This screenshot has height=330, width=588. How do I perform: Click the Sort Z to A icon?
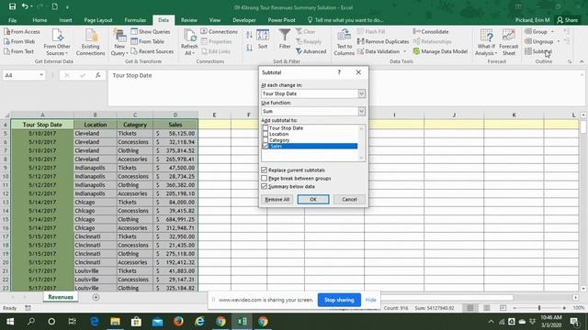pyautogui.click(x=249, y=48)
